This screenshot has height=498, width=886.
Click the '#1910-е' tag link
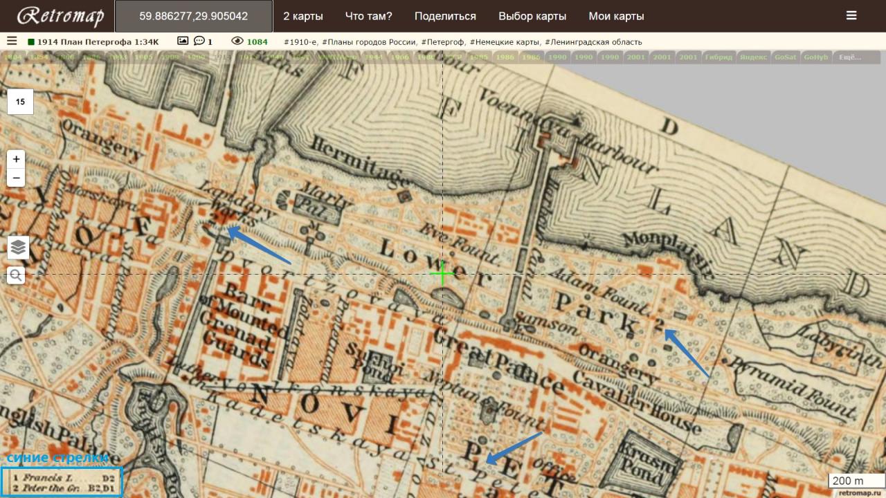301,42
